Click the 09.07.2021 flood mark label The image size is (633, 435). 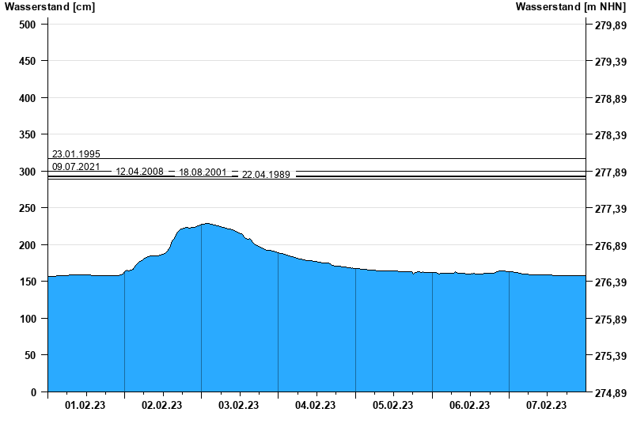76,167
